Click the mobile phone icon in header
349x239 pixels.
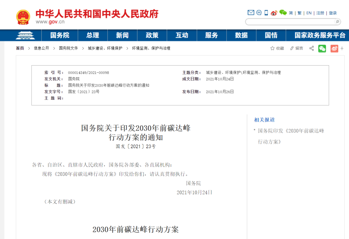266,13
